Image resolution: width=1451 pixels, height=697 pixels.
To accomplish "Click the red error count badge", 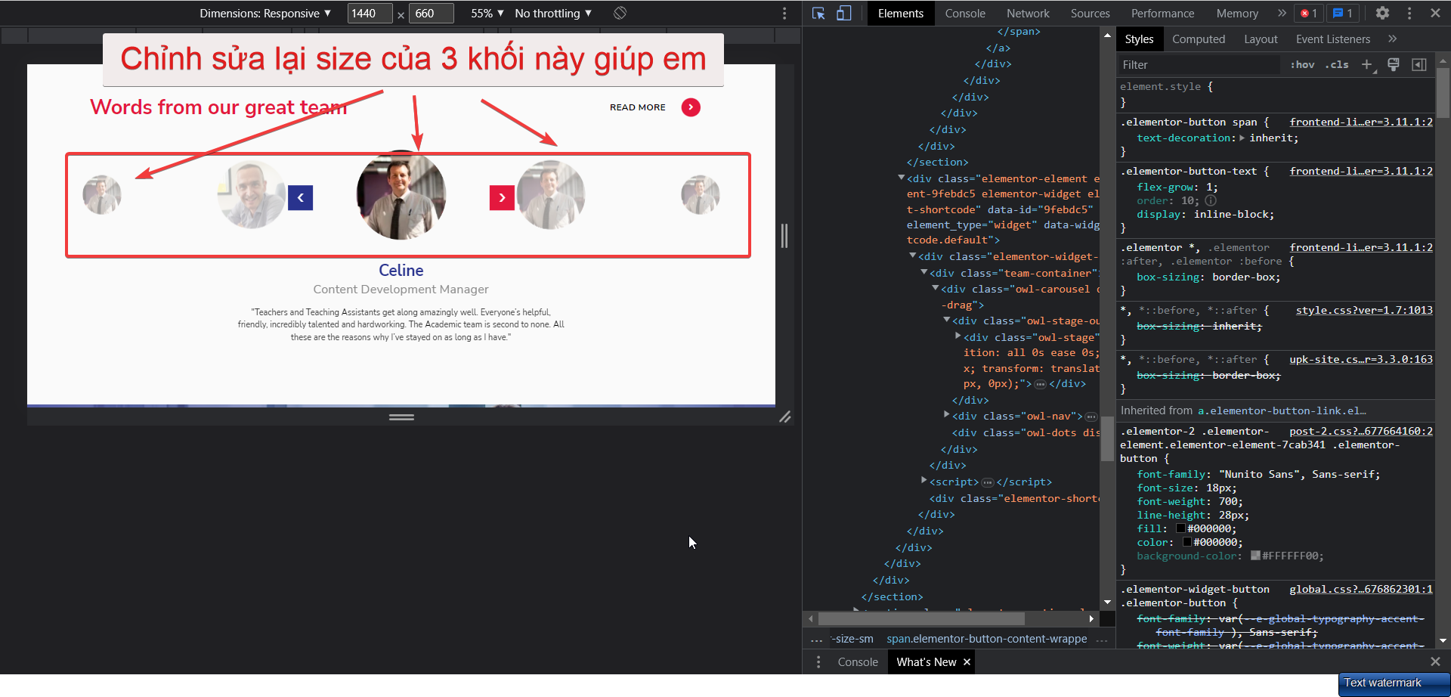I will coord(1309,13).
